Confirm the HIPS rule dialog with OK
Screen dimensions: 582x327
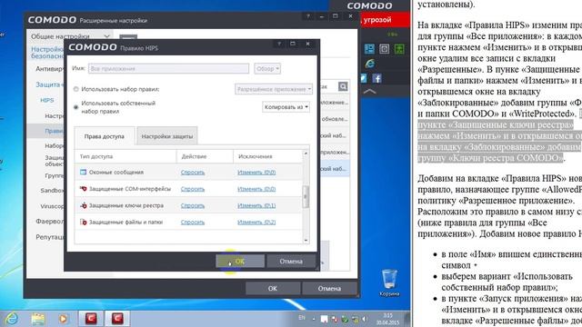pos(240,261)
